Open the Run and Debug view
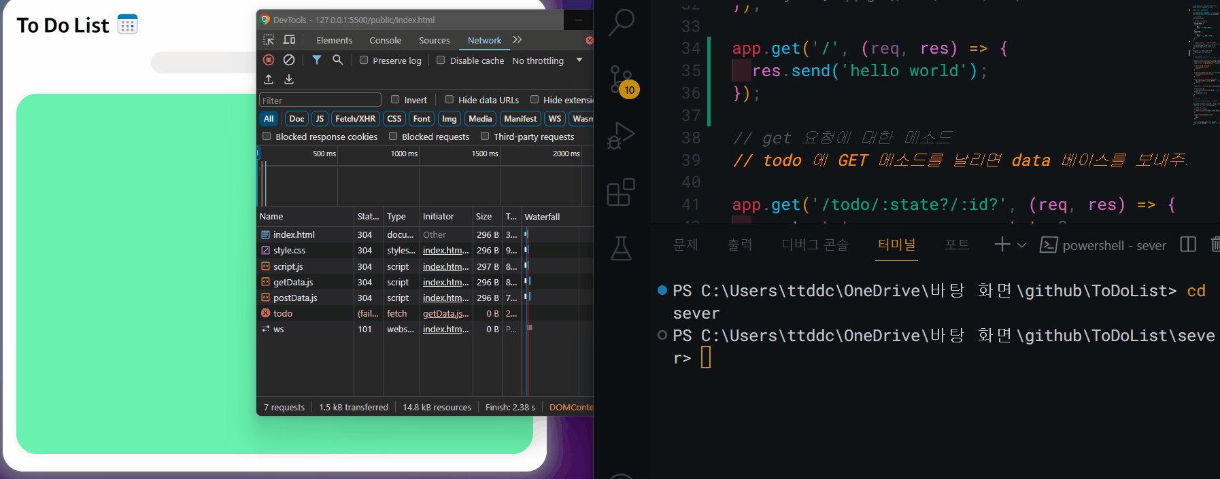Viewport: 1220px width, 479px height. point(621,135)
